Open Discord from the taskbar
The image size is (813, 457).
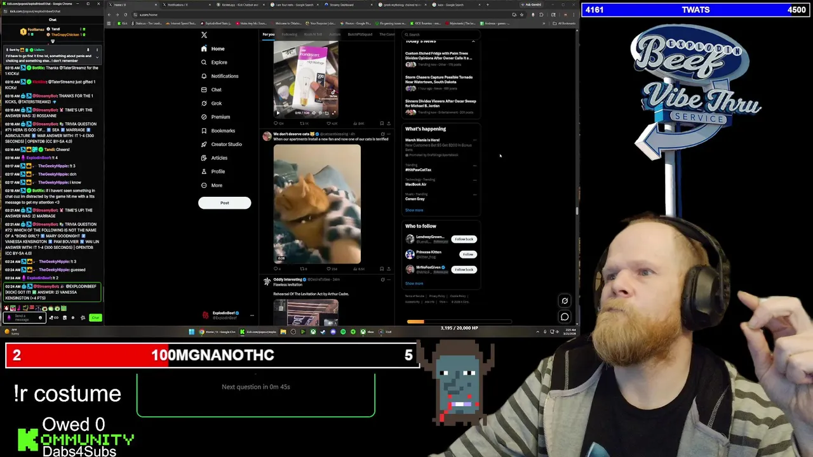[x=333, y=331]
